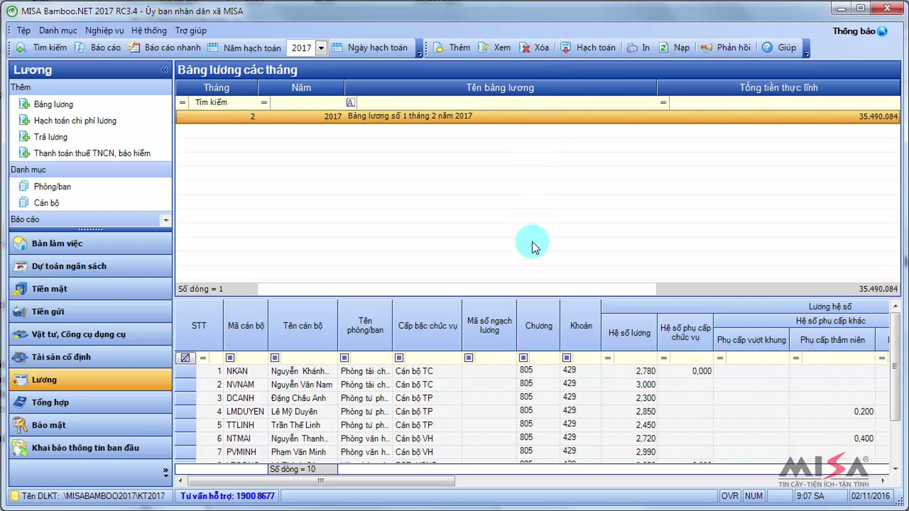The image size is (909, 511).
Task: Click the detail grid horizontal scrollbar thumb
Action: click(321, 481)
